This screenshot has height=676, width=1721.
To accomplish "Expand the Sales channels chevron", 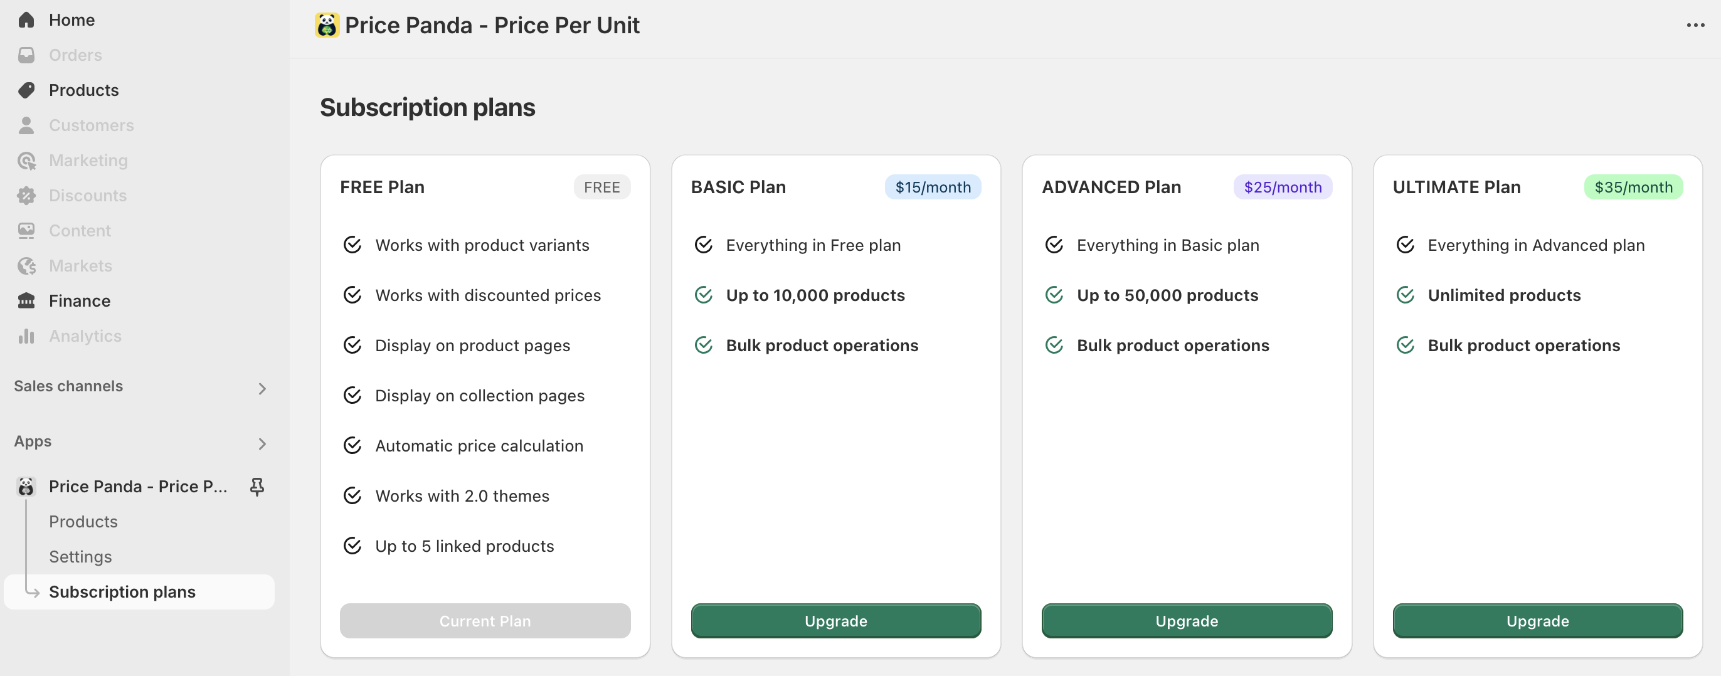I will click(262, 388).
